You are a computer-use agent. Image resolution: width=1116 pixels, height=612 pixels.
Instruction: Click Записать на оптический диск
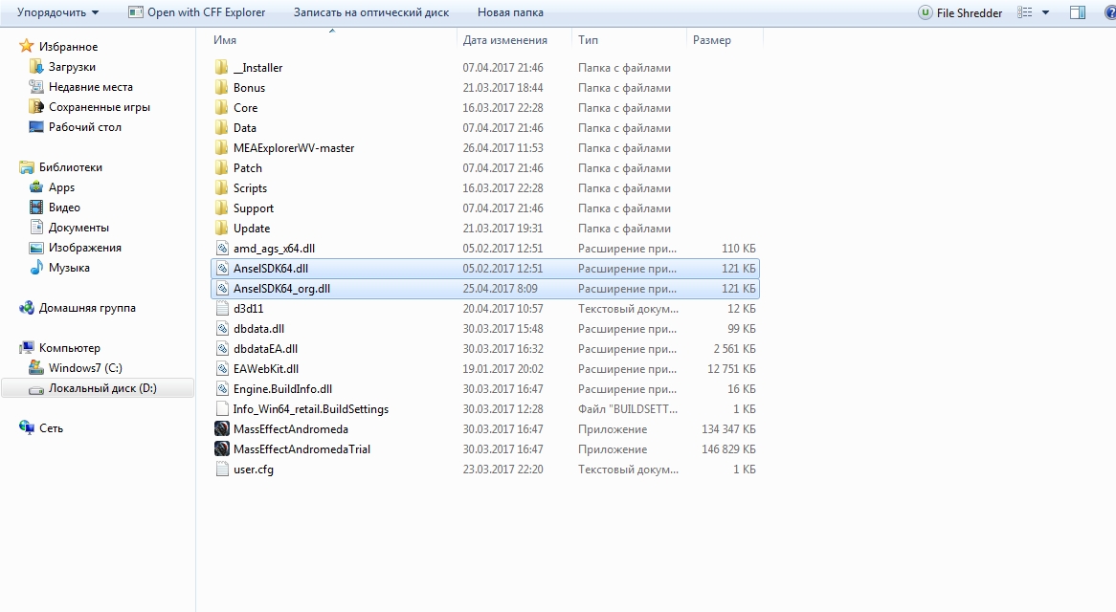371,12
